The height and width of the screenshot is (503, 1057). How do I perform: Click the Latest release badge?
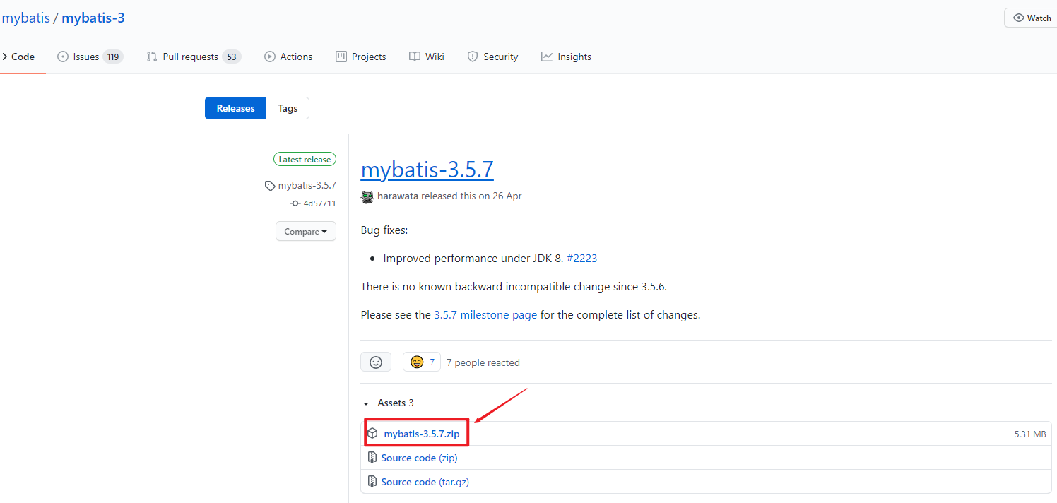(x=305, y=160)
